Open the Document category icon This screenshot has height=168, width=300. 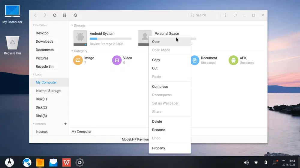[195, 60]
